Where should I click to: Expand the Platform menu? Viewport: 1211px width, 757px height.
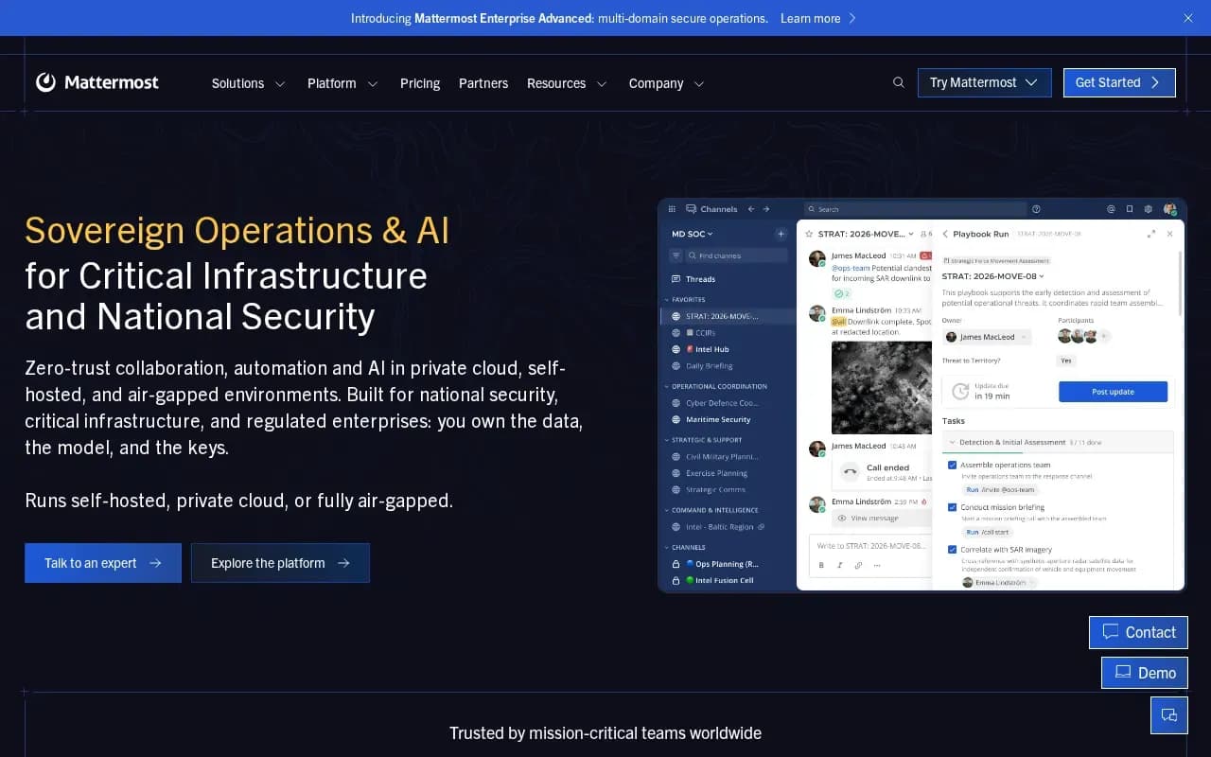coord(342,83)
